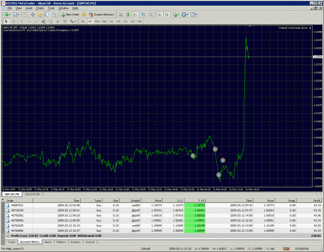
Task: Switch timeframe to H4
Action: [118, 21]
